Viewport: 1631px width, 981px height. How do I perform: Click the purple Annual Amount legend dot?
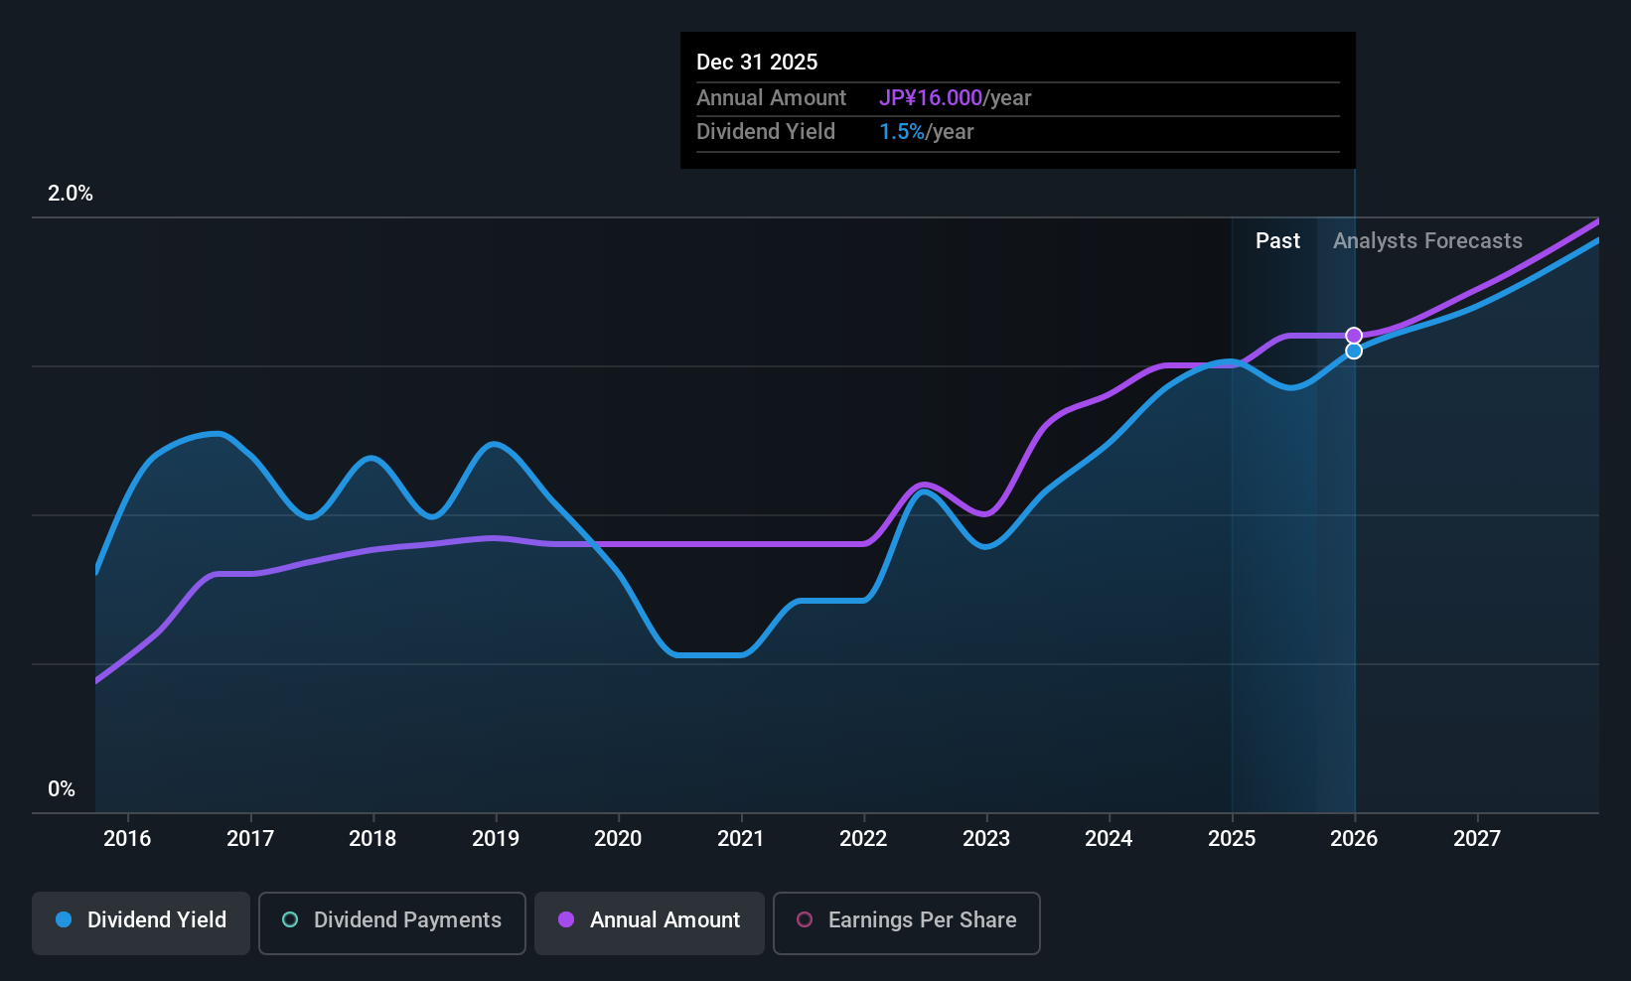point(566,919)
